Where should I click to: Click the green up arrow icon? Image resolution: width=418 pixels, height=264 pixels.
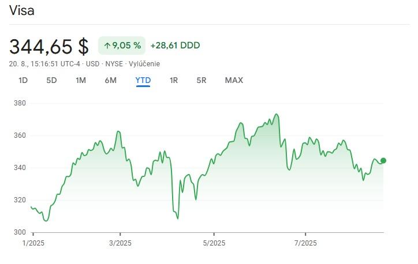point(107,46)
